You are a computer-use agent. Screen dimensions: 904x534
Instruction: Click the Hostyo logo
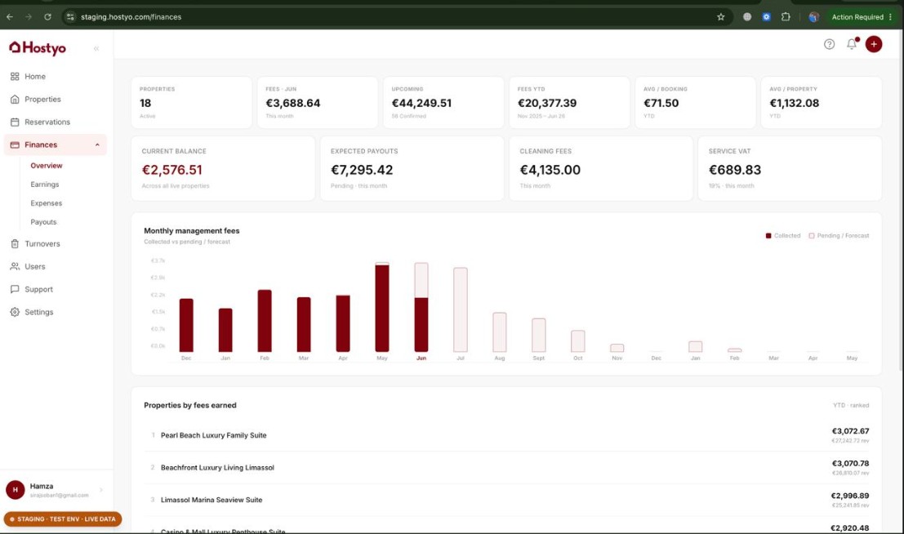click(x=38, y=48)
